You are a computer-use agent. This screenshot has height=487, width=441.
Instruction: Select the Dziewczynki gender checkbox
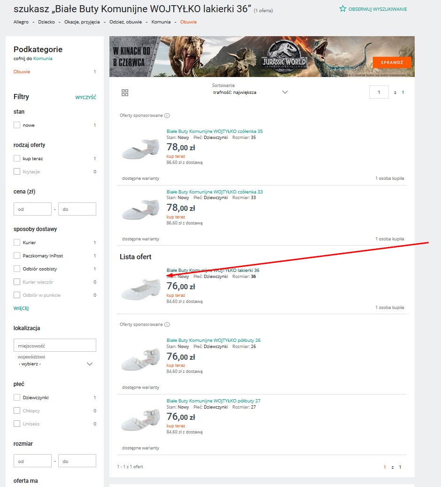click(x=17, y=398)
